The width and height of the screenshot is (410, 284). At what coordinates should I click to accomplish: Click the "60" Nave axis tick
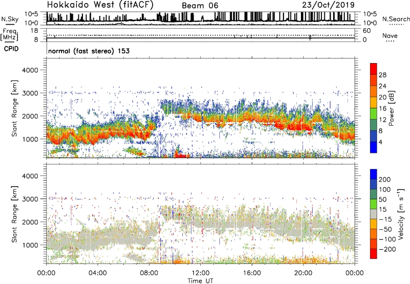[366, 31]
